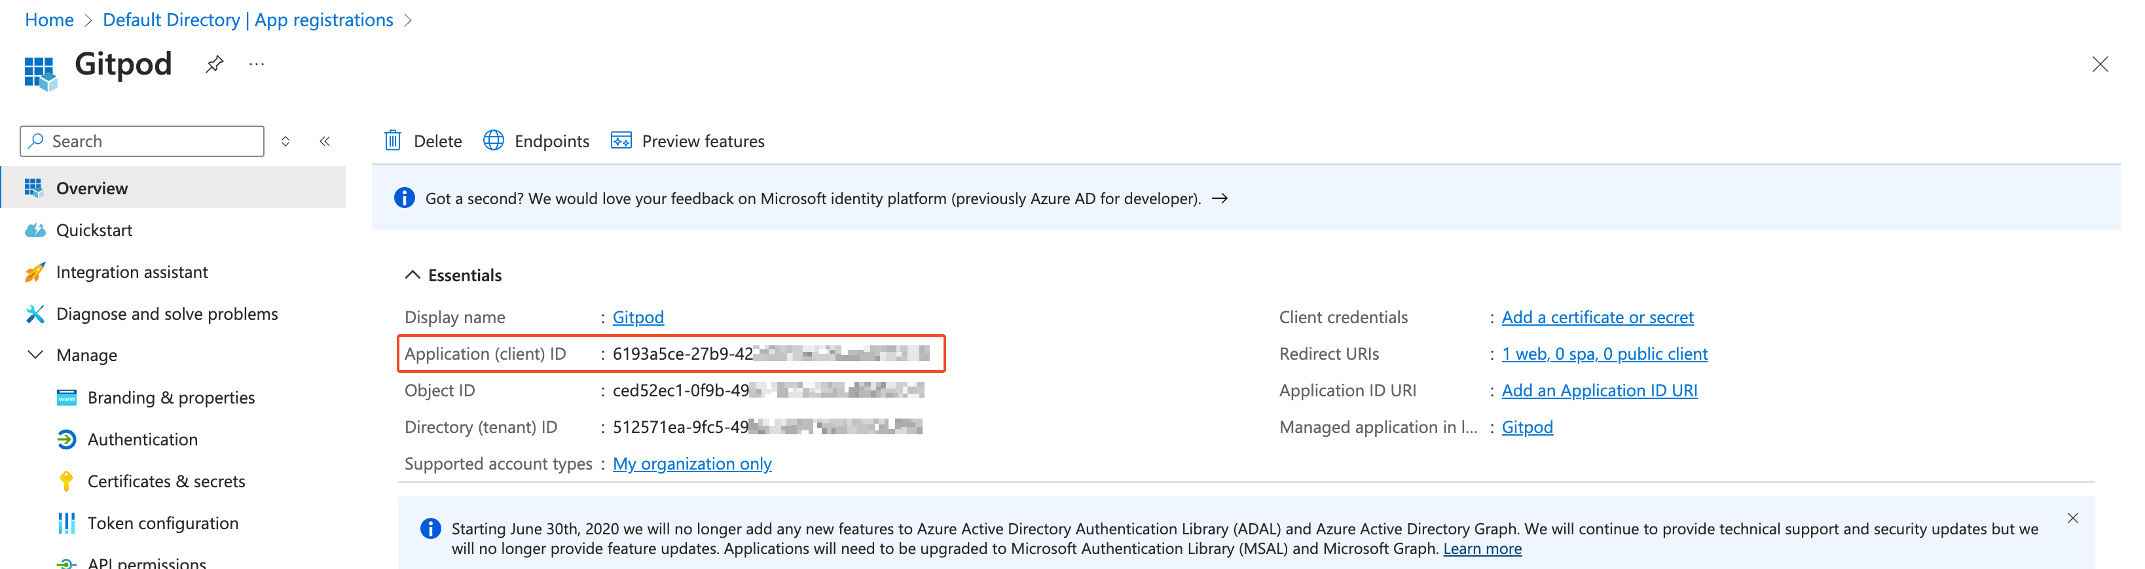Click Add an Application ID URI
This screenshot has width=2145, height=569.
1599,390
